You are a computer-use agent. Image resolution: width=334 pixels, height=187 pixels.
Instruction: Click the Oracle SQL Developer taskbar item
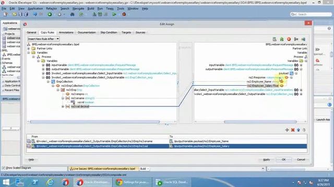click(172, 182)
